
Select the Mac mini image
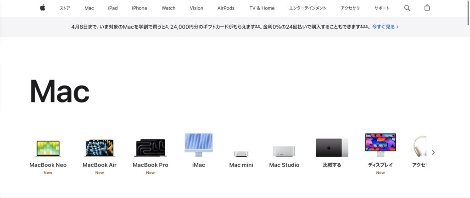(241, 154)
